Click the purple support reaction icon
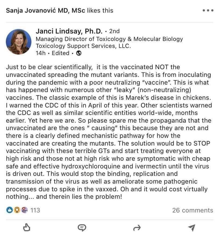The width and height of the screenshot is (215, 232). (24, 210)
